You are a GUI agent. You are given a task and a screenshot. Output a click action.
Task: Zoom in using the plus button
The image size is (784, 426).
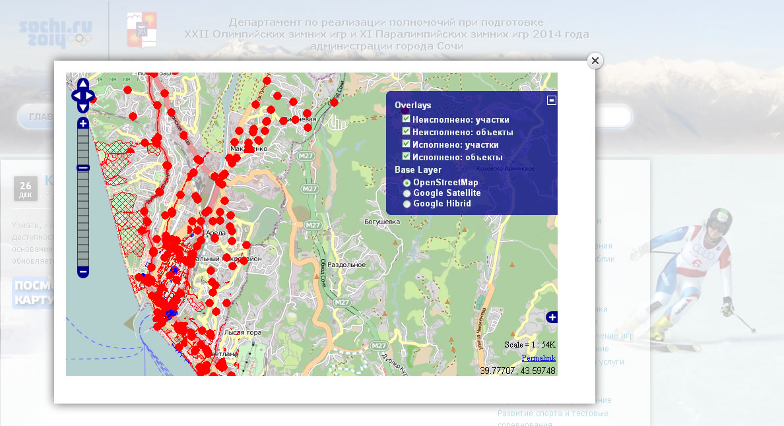(x=83, y=123)
